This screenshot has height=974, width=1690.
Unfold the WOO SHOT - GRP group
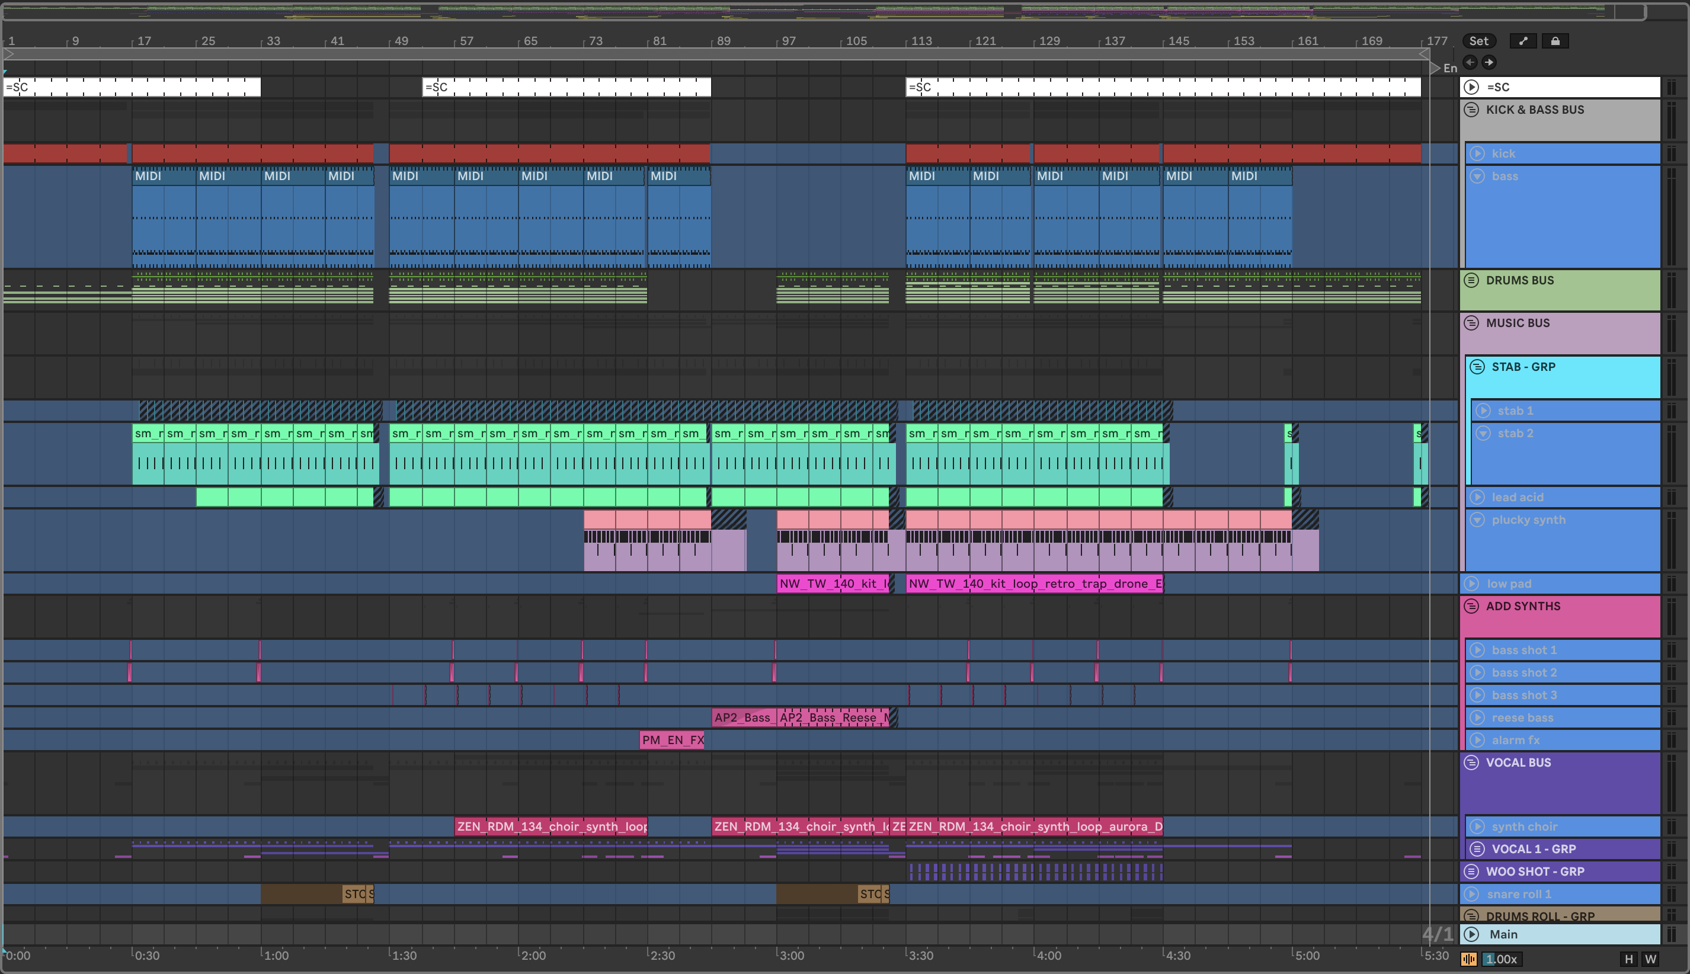pos(1471,871)
